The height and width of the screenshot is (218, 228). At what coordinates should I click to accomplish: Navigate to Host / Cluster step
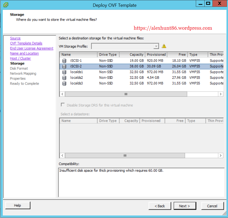(20, 58)
